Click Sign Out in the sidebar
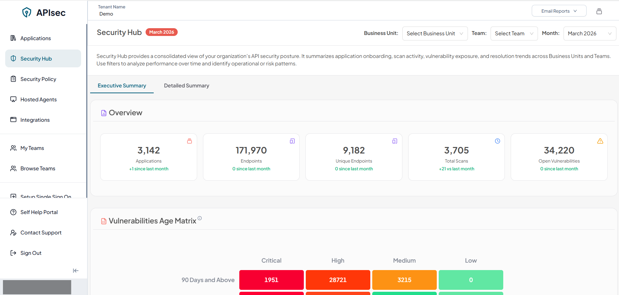This screenshot has height=295, width=619. tap(31, 253)
